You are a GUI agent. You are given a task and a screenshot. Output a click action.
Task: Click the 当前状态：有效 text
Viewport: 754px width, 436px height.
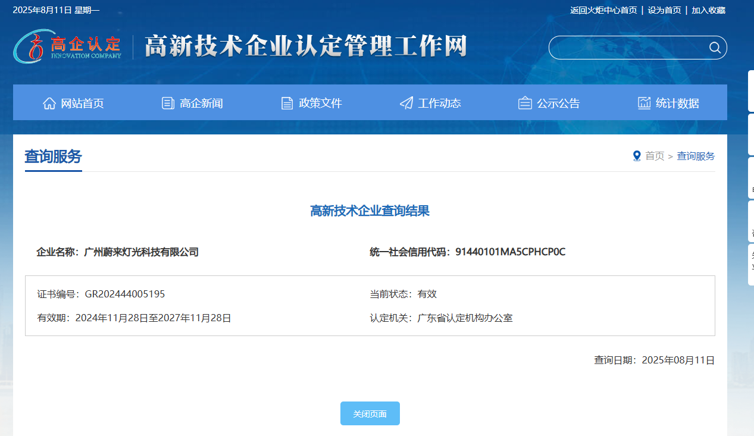tap(403, 294)
